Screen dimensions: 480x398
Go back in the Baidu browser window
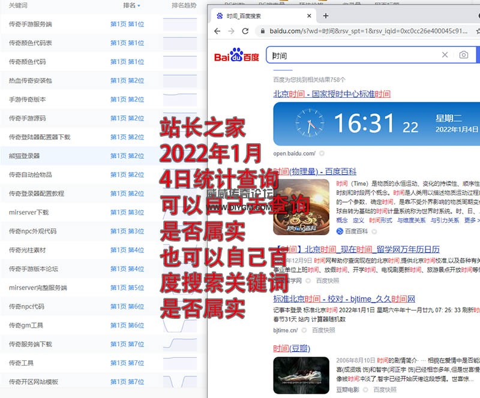(x=217, y=31)
